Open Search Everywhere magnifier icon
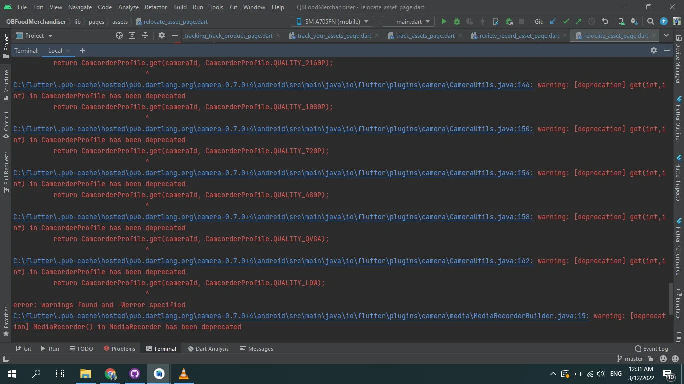Viewport: 684px width, 384px height. pyautogui.click(x=650, y=22)
